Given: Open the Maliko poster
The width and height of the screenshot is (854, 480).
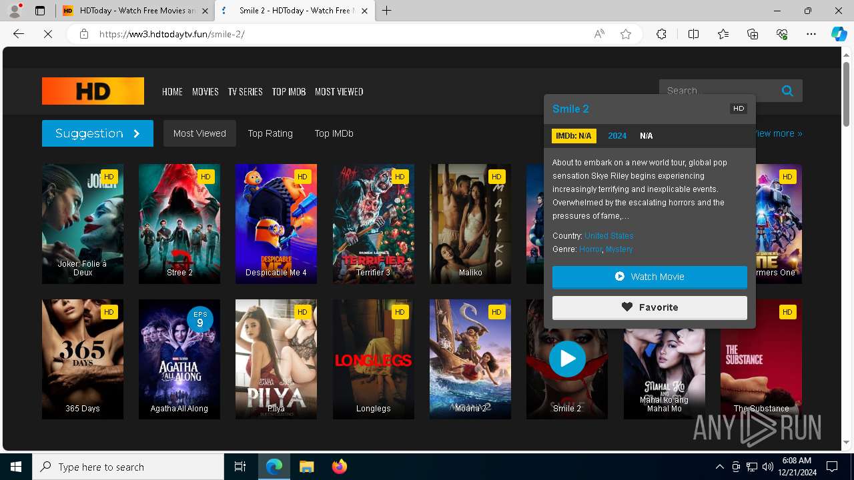Looking at the screenshot, I should pyautogui.click(x=470, y=224).
